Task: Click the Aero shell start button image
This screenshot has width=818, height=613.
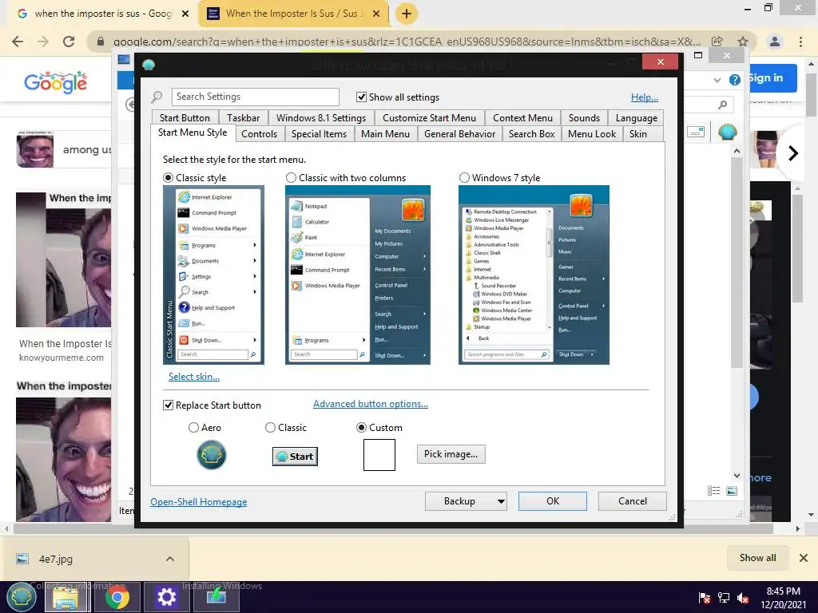Action: 211,454
